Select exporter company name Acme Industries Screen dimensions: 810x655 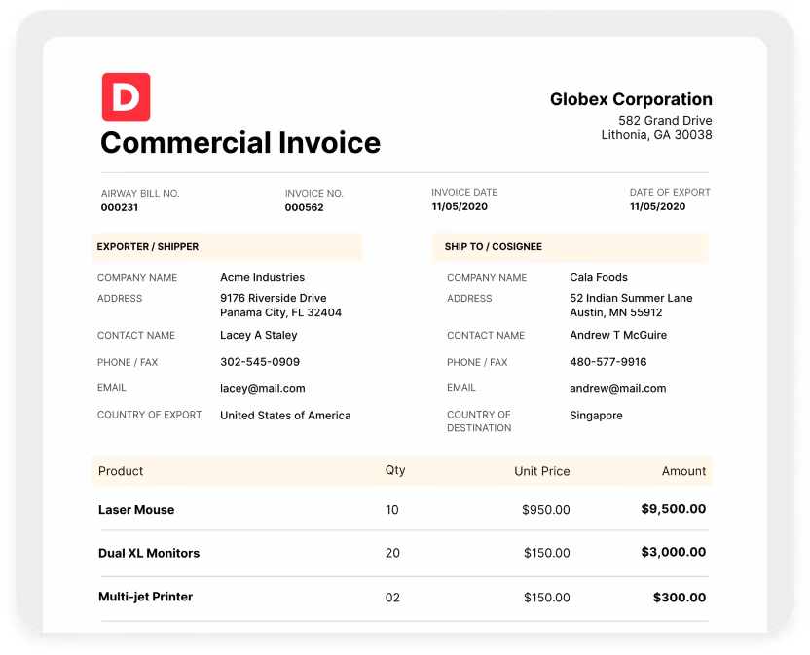(x=263, y=277)
